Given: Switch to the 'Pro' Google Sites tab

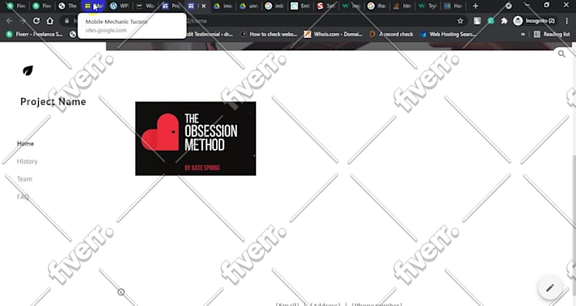Looking at the screenshot, I should coord(171,6).
